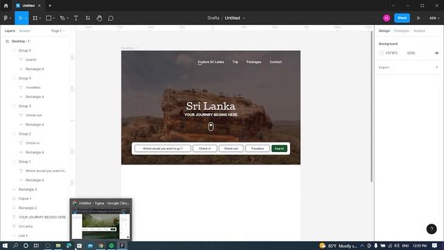
Task: Open the Help question mark button
Action: click(x=432, y=228)
